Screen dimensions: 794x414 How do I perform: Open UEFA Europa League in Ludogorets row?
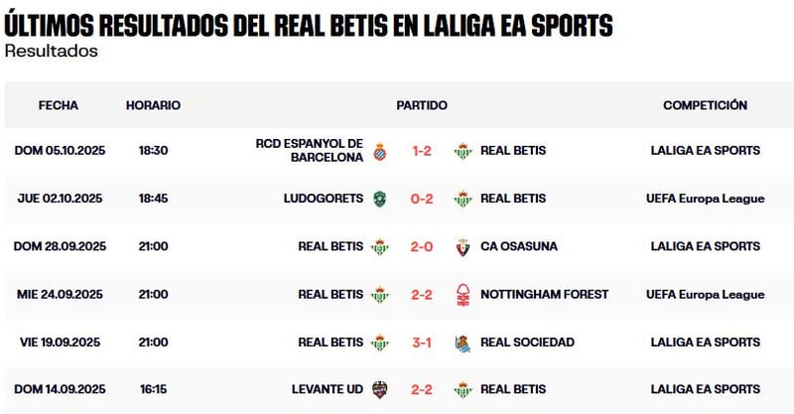point(705,199)
